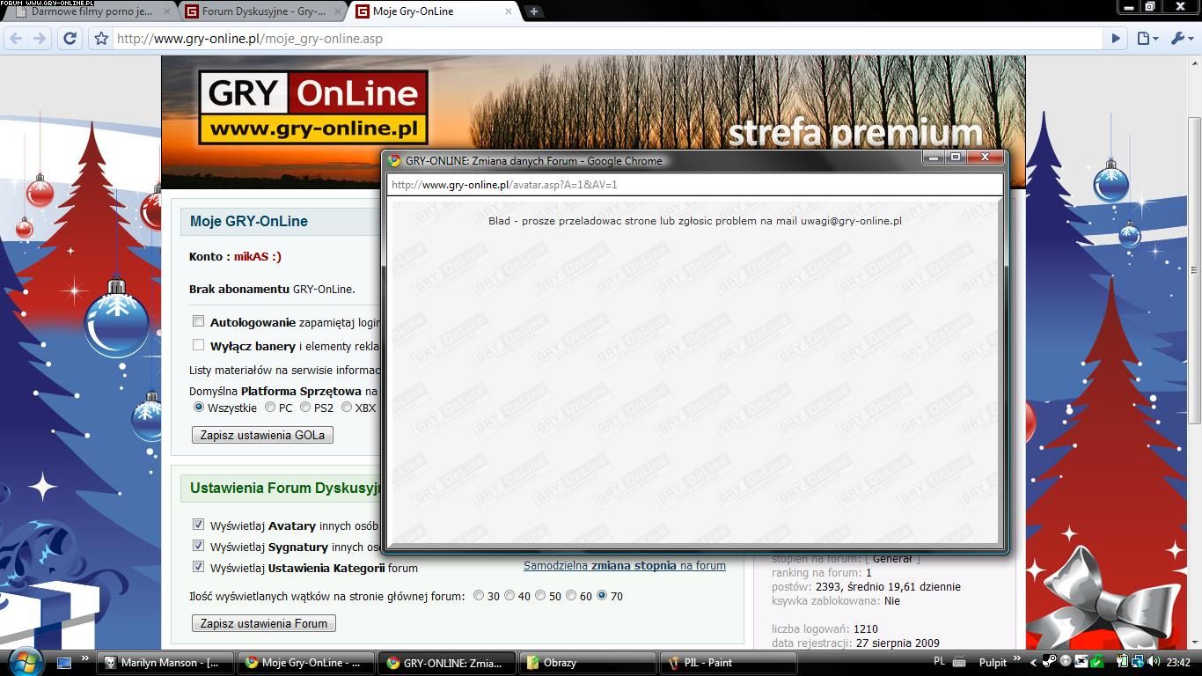
Task: Click the GRY OnLine logo
Action: click(313, 107)
